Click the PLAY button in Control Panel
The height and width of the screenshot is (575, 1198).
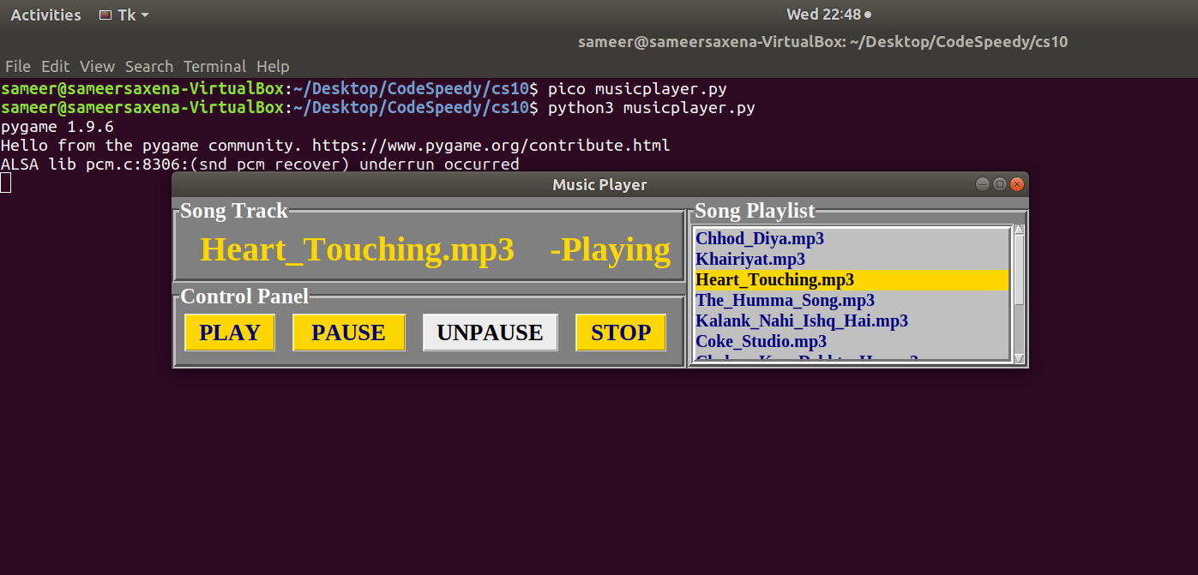pyautogui.click(x=230, y=332)
